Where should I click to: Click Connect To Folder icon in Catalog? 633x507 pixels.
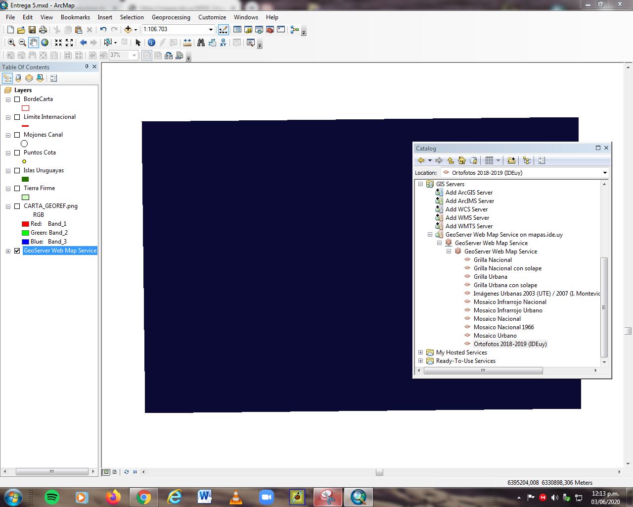click(511, 160)
